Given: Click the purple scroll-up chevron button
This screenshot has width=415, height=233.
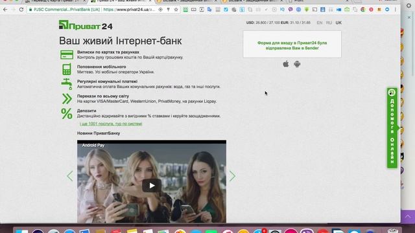Looking at the screenshot, I should click(x=408, y=216).
